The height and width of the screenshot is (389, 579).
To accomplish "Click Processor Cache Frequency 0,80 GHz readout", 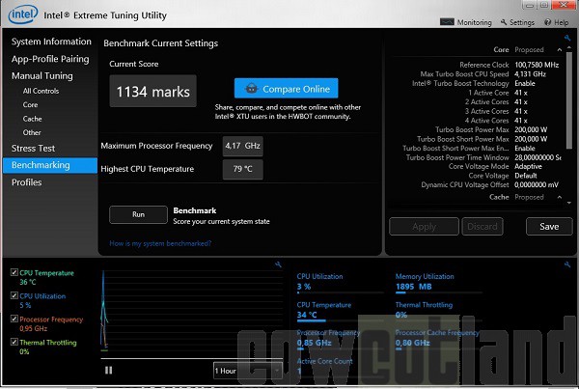I will click(x=412, y=343).
